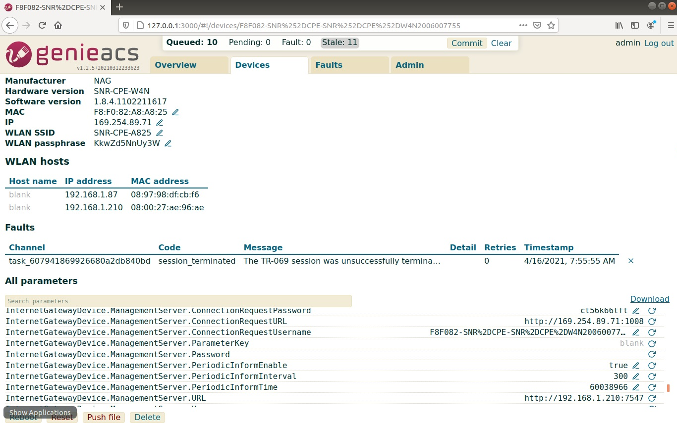Open the page actions ellipsis menu

(523, 25)
